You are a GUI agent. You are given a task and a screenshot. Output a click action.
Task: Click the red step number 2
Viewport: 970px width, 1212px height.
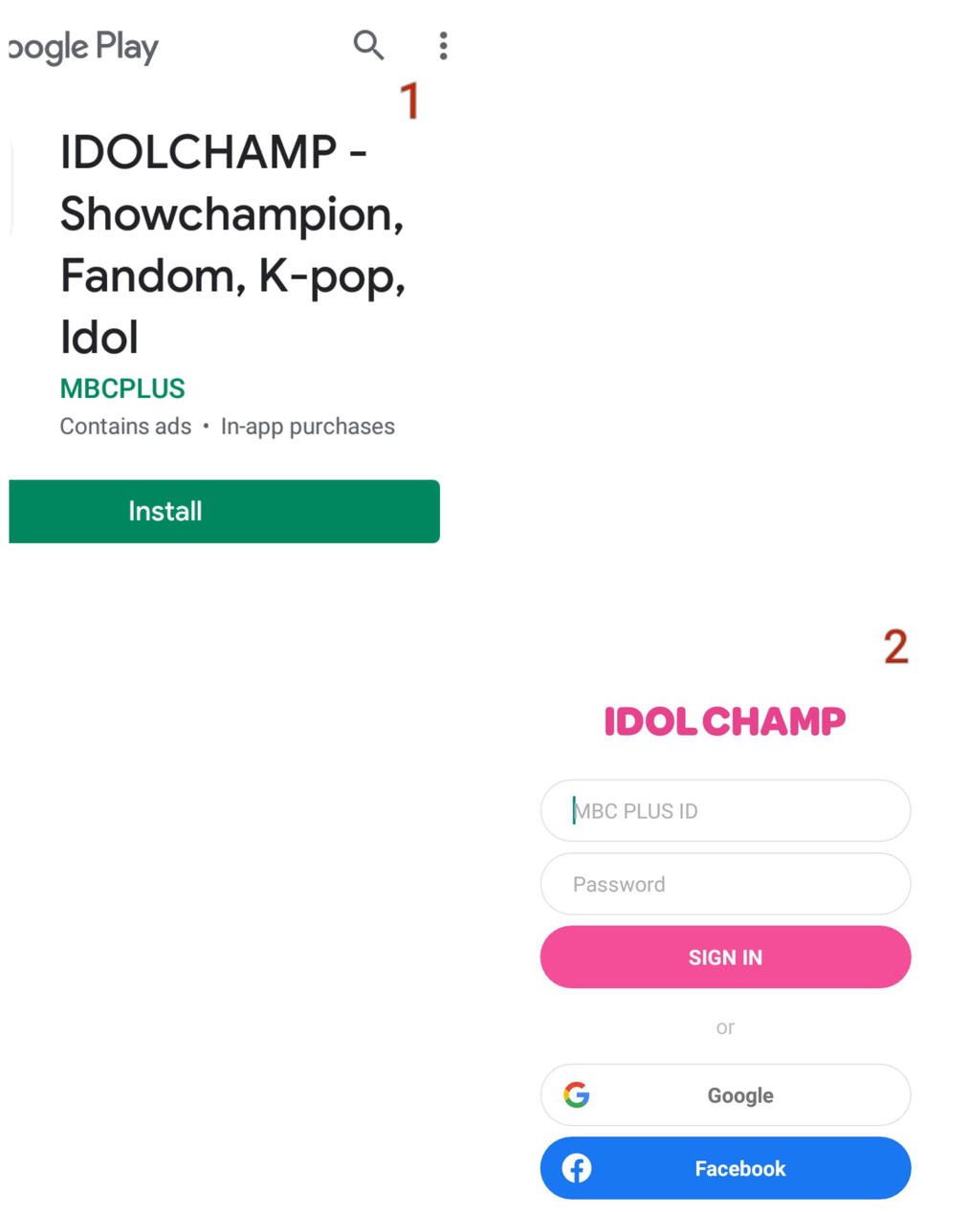click(x=895, y=647)
